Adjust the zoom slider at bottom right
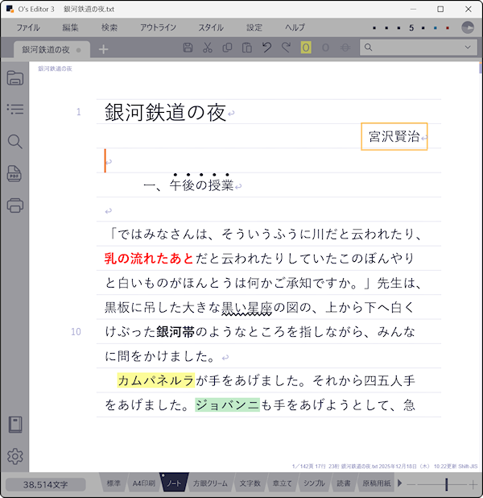Screen dimensions: 483x498 coord(447,483)
